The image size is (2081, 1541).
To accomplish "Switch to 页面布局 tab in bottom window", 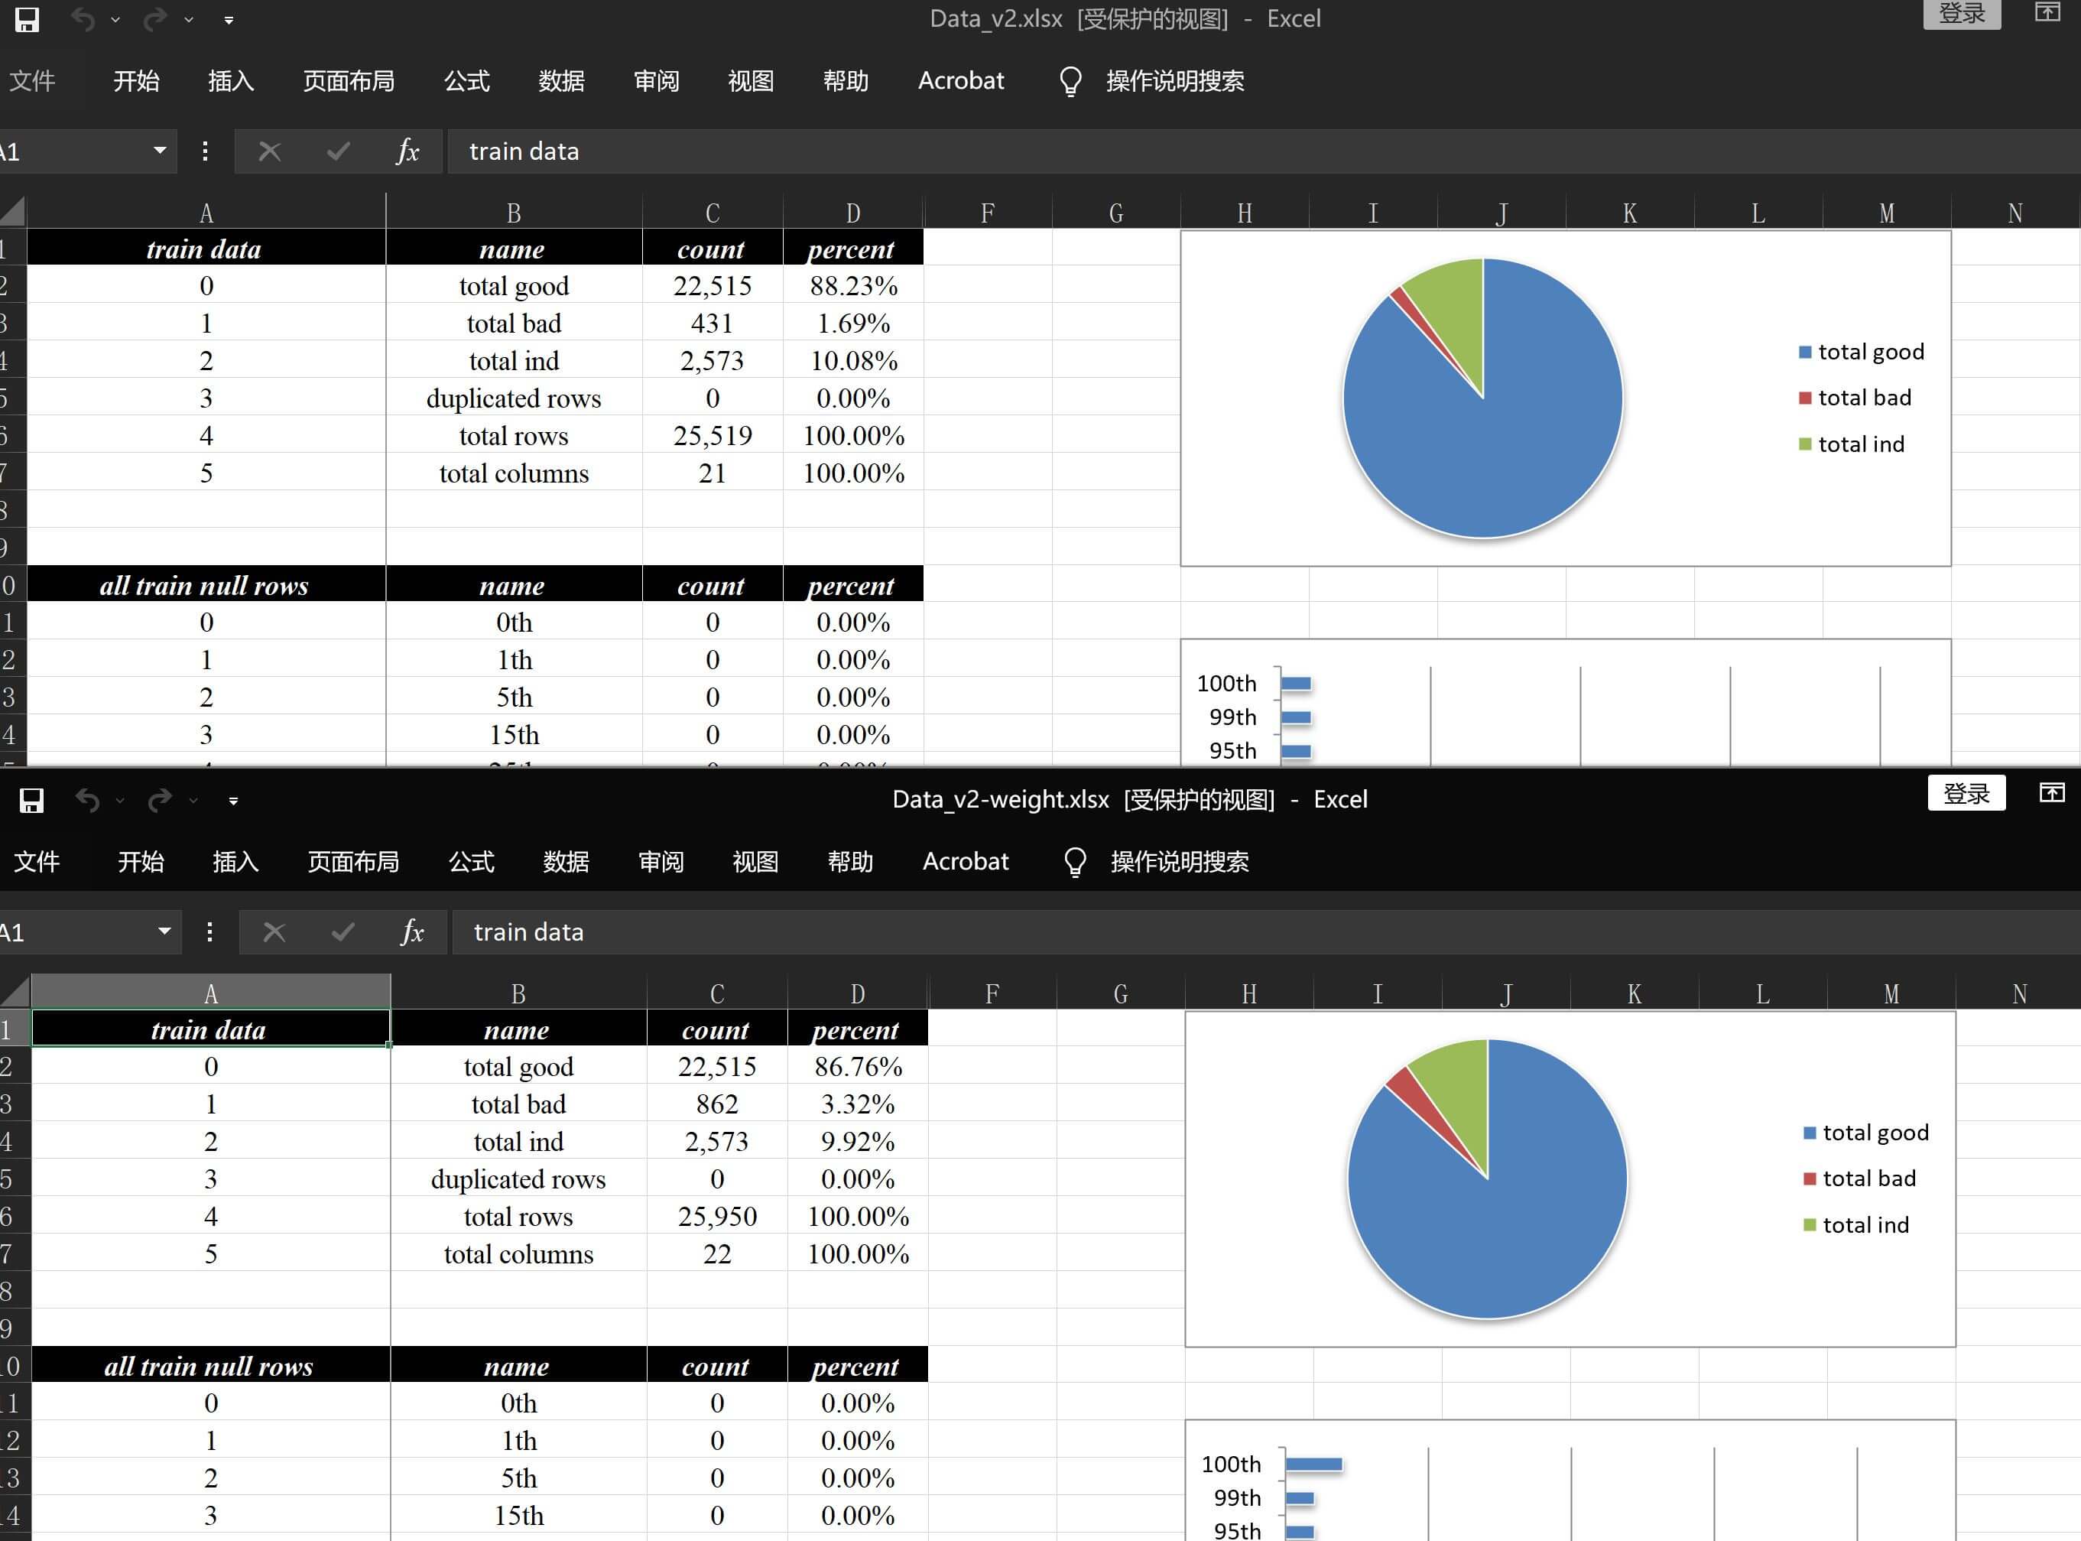I will pyautogui.click(x=353, y=862).
